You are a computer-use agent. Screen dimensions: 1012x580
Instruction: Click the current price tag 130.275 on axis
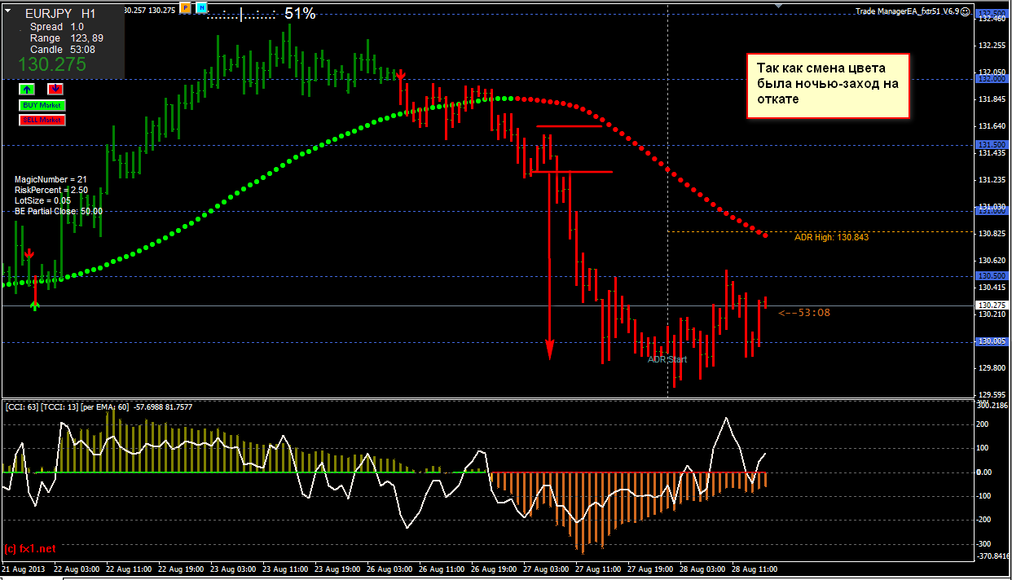coord(992,305)
